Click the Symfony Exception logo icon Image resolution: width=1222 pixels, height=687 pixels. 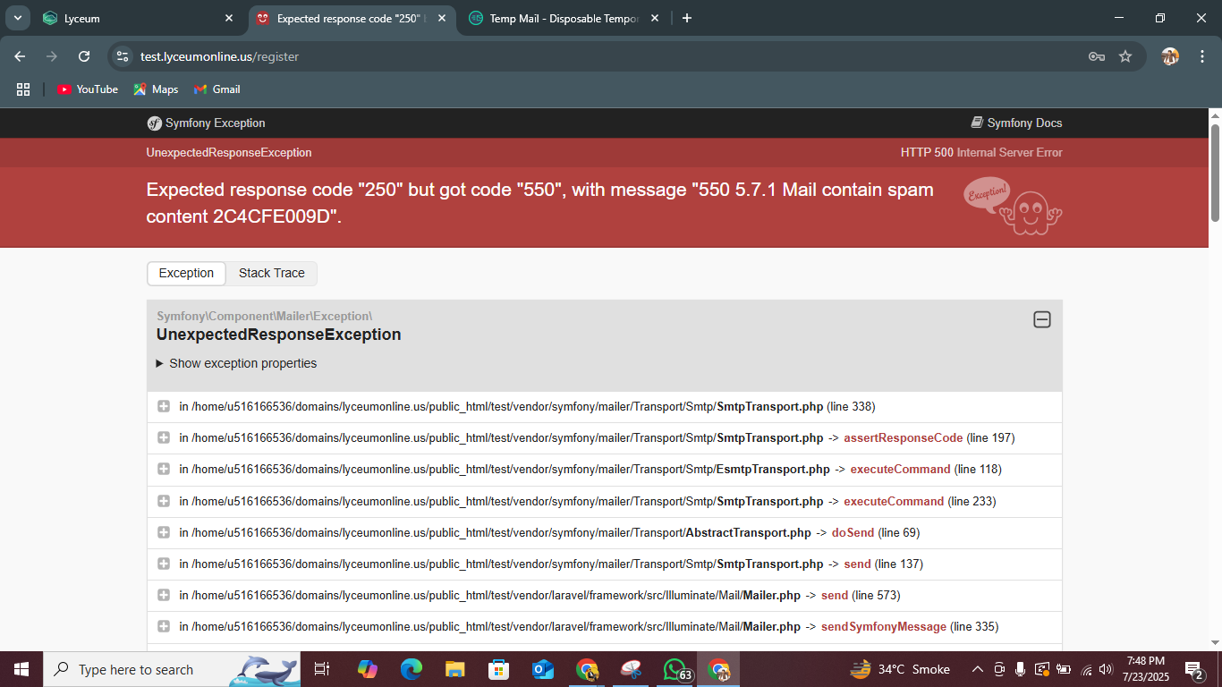click(155, 123)
